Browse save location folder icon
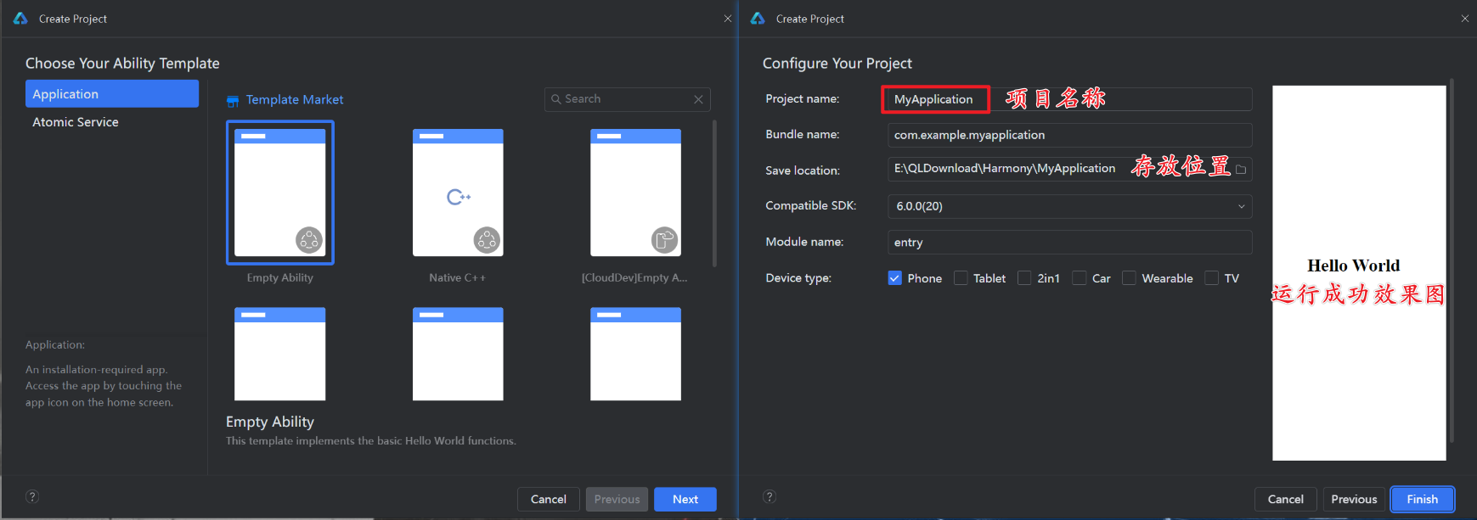The image size is (1477, 520). (1241, 170)
